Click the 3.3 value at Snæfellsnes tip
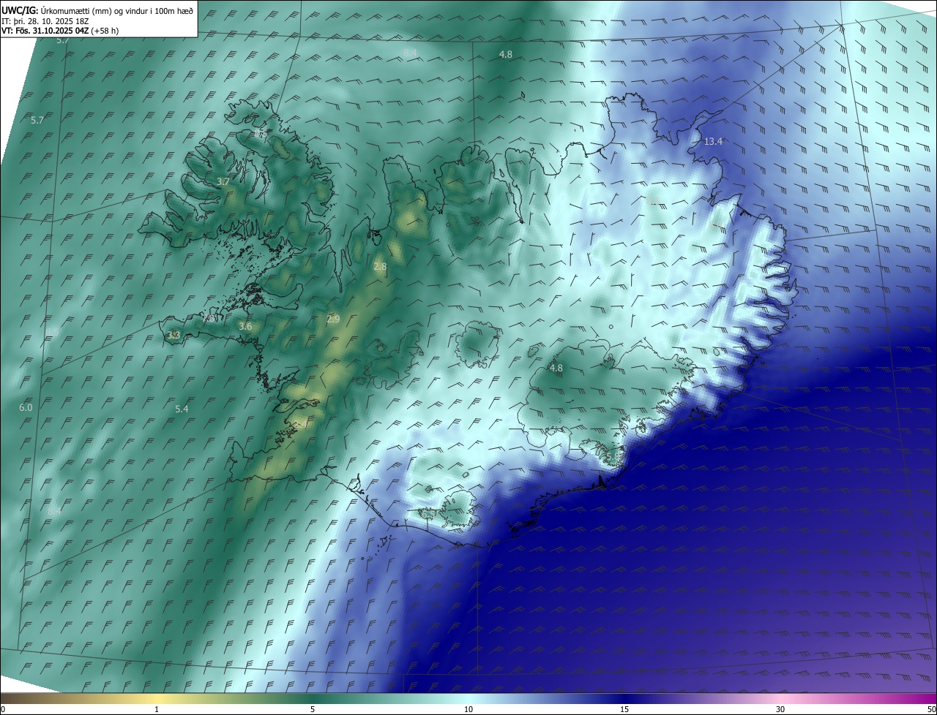 173,336
